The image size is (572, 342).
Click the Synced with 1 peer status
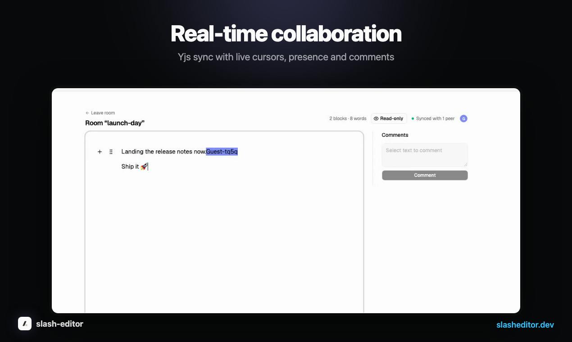click(433, 118)
